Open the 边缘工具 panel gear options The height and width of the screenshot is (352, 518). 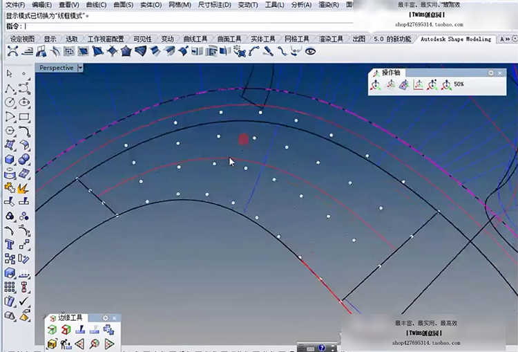[106, 318]
